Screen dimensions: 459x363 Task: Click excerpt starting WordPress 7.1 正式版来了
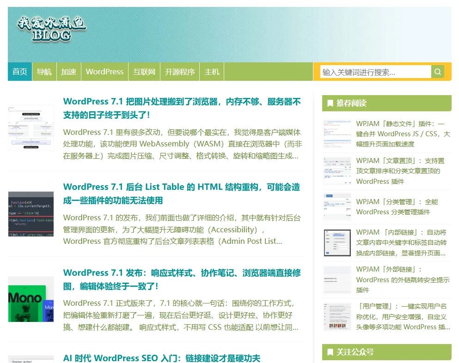[x=181, y=315]
